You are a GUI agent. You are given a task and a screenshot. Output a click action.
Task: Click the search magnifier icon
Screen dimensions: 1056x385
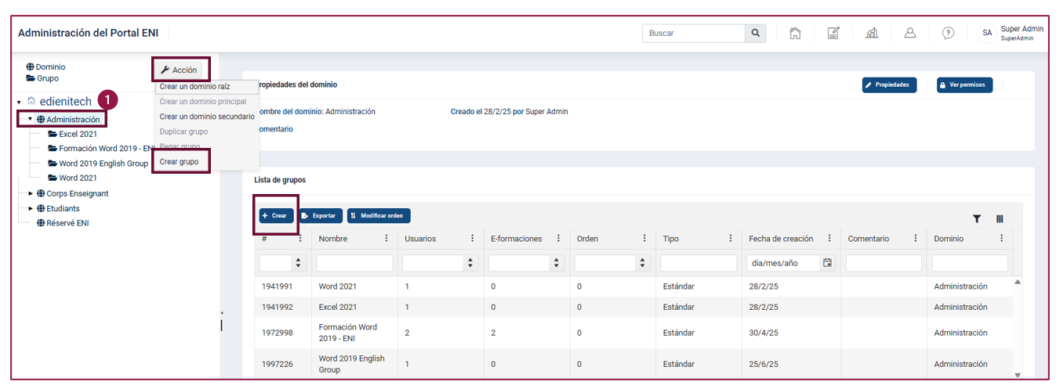tap(755, 33)
